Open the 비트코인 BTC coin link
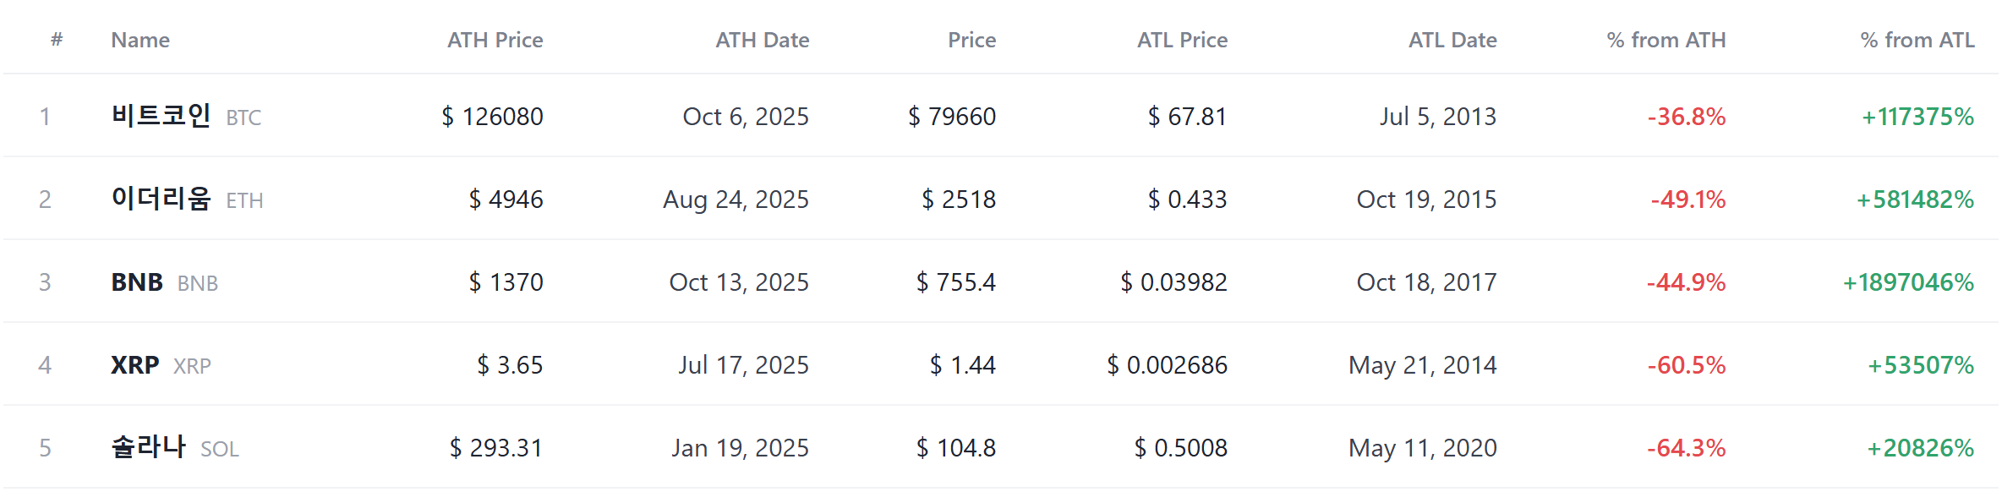2002x492 pixels. point(186,116)
